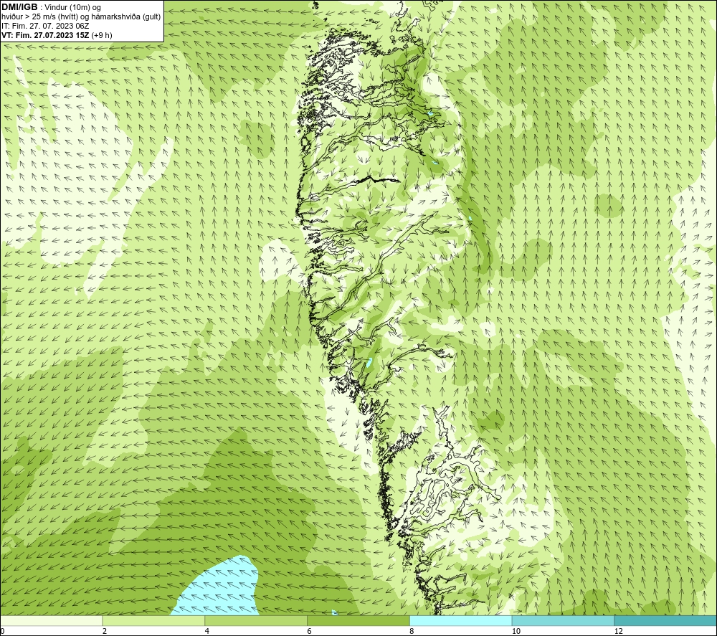Select the above-12 m/s dark teal swatch

(x=666, y=620)
